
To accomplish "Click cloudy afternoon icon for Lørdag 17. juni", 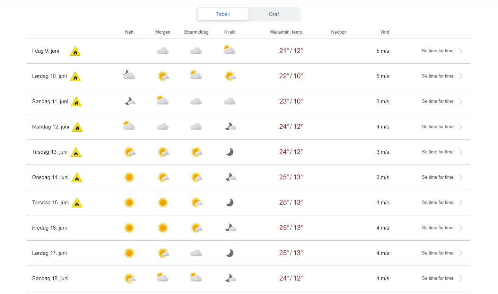I will pyautogui.click(x=196, y=253).
